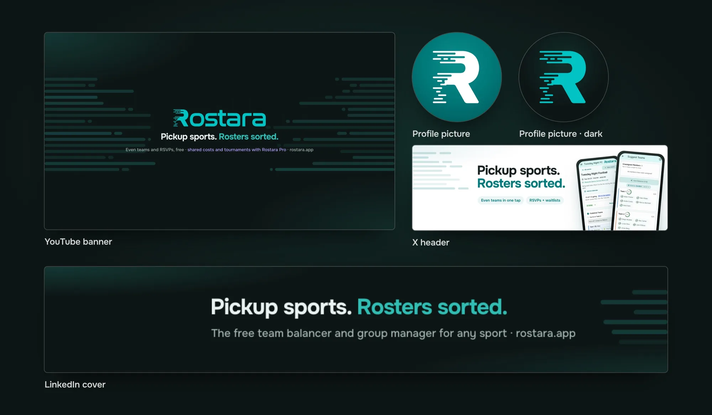The height and width of the screenshot is (415, 712).
Task: Click the Team 2 rating circle on the phone
Action: coord(627,215)
